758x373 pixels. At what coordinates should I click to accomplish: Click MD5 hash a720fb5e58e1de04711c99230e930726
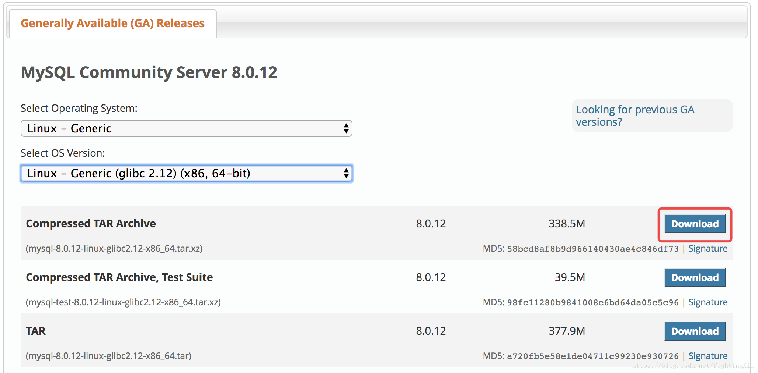click(592, 356)
